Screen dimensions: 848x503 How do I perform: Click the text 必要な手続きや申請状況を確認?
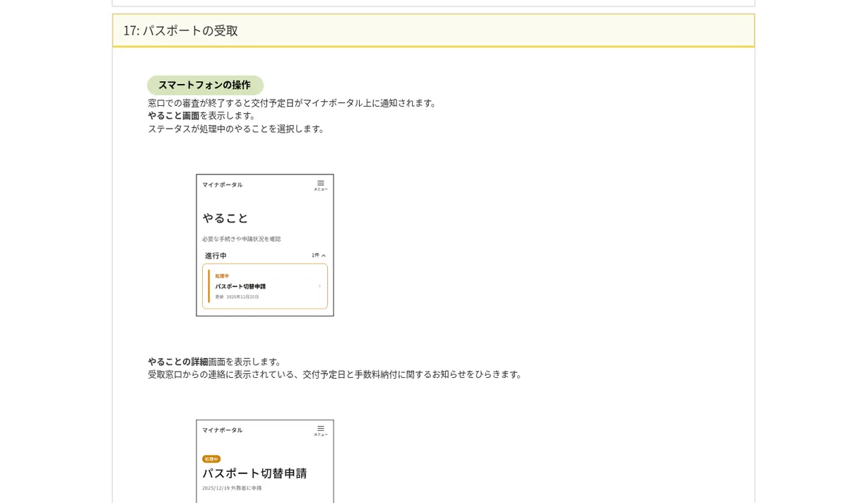tap(242, 239)
